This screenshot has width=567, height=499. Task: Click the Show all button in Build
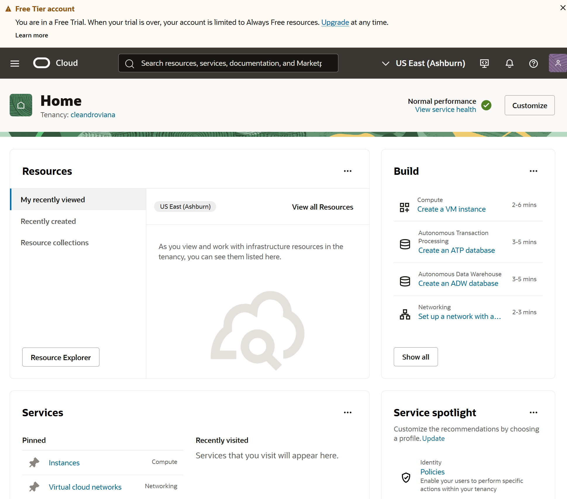pos(416,357)
